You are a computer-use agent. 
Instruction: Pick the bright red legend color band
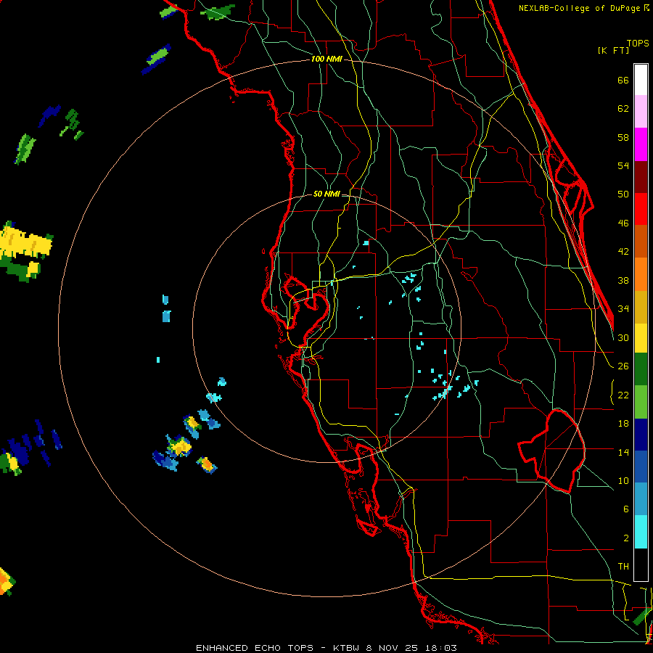point(641,209)
